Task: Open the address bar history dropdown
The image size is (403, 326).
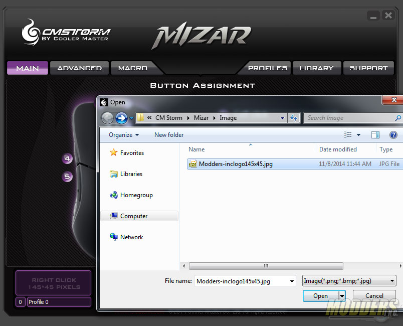Action: [x=282, y=118]
